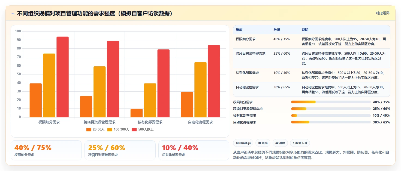Click the yellow 100-300人 bar for 权限细分需求

point(49,85)
